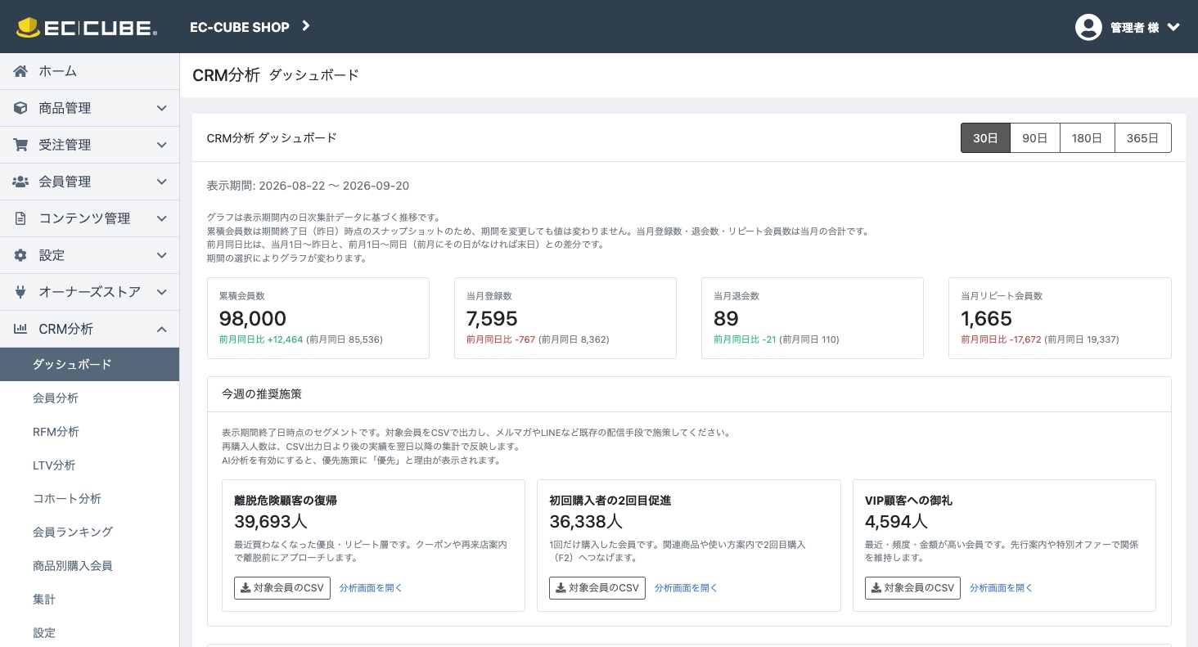
Task: Open コホート分析 in the sidebar
Action: point(89,498)
